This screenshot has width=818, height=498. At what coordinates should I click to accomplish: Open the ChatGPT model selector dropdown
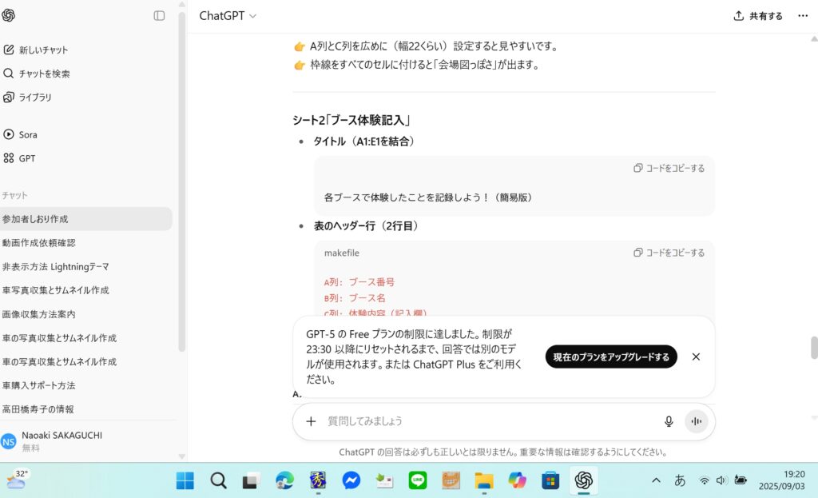228,16
